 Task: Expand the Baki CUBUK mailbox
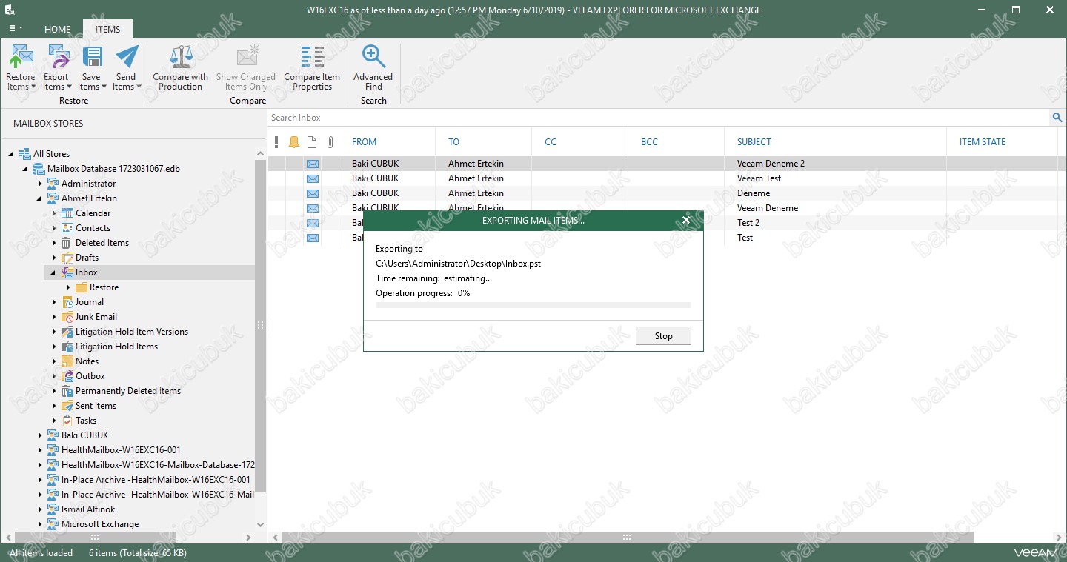[40, 435]
